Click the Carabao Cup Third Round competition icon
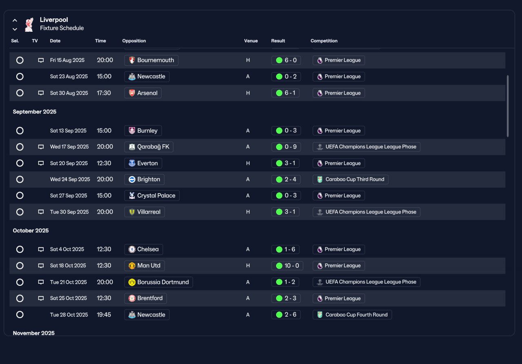The image size is (522, 364). [320, 179]
